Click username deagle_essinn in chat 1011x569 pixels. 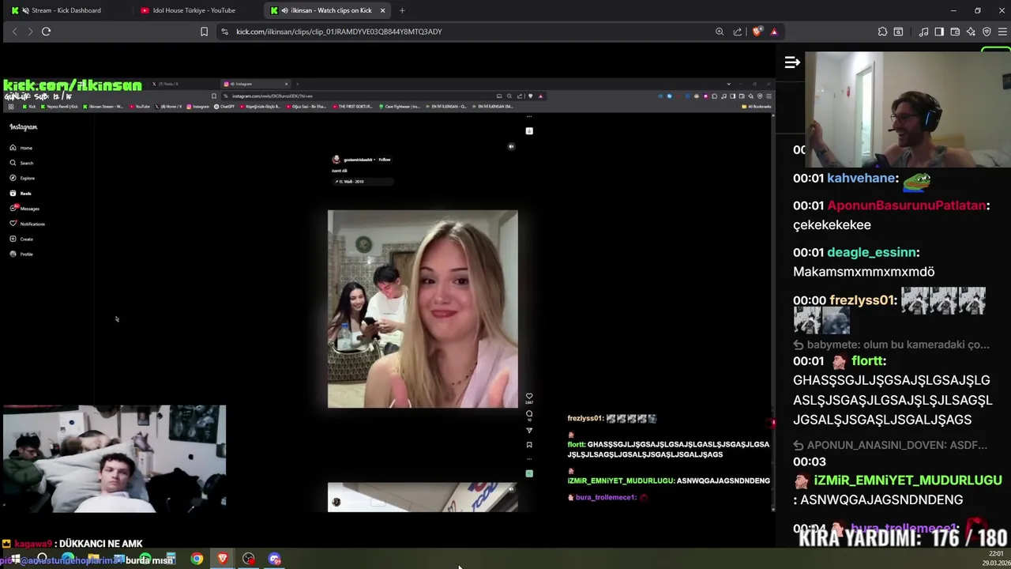871,252
